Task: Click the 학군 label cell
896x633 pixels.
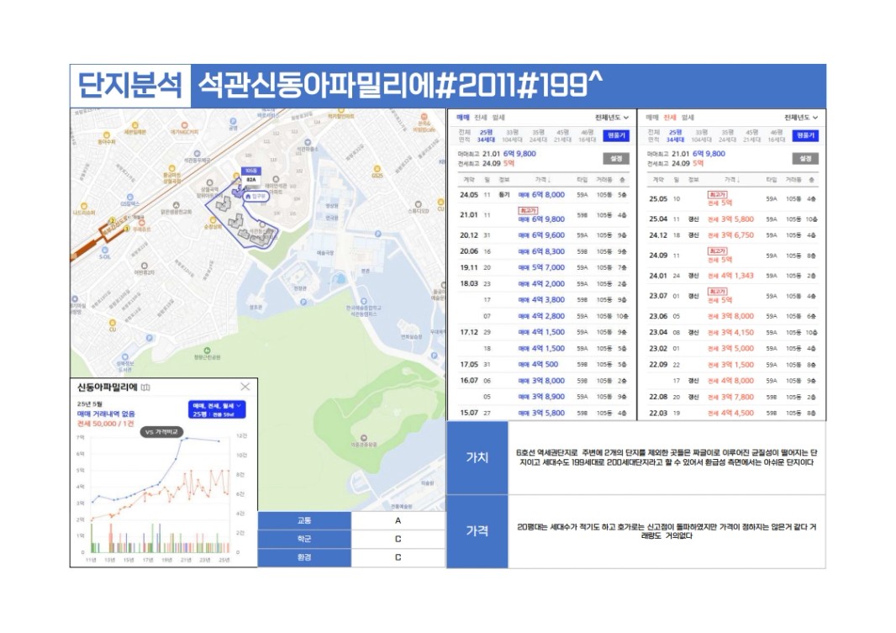Action: 304,539
